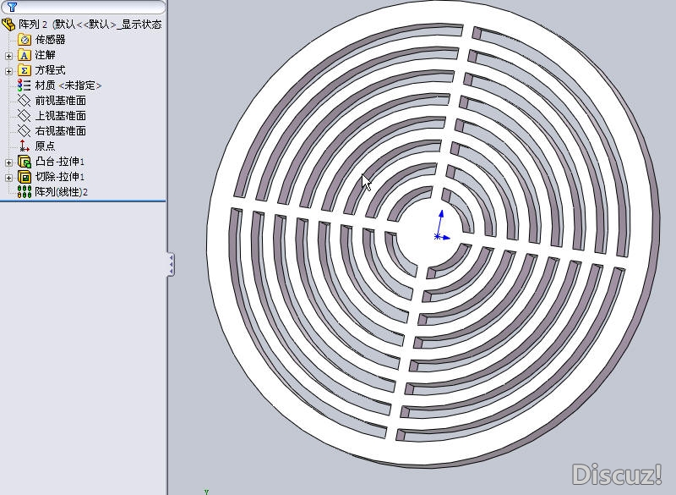676x495 pixels.
Task: Collapse the feature tree panel handle
Action: point(172,264)
